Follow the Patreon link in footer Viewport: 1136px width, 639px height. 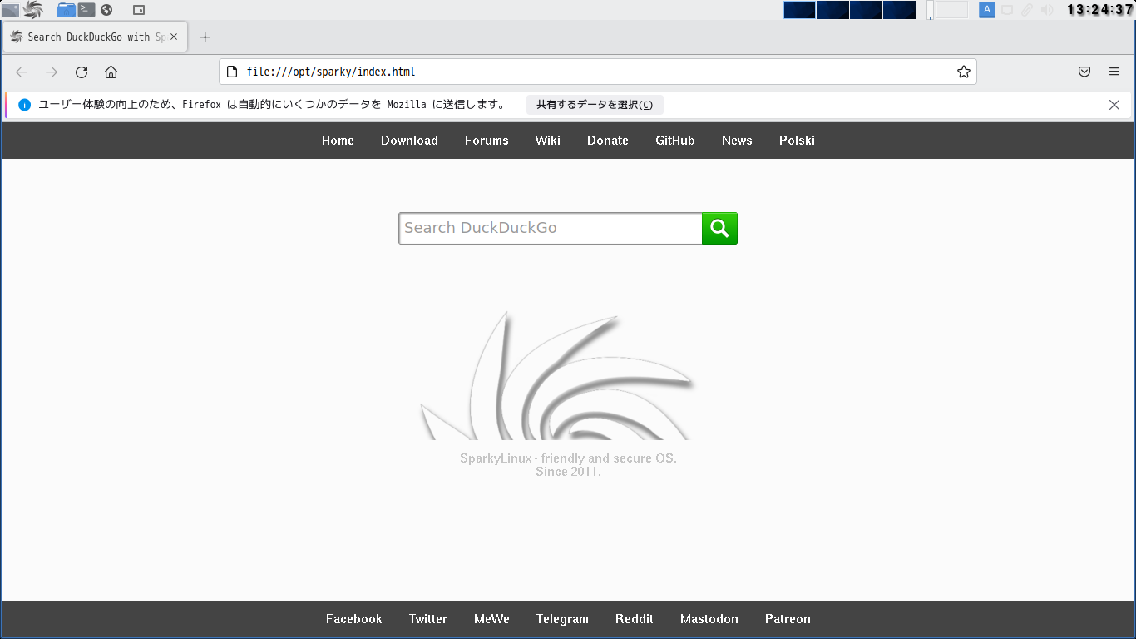pyautogui.click(x=788, y=619)
